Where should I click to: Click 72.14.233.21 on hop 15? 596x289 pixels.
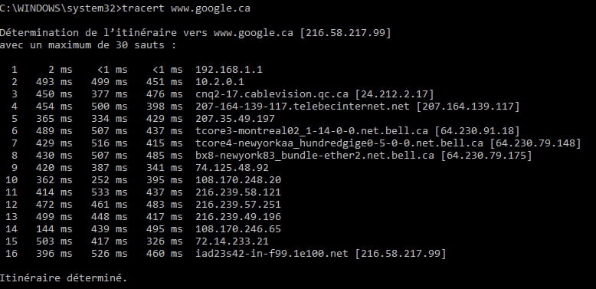(232, 241)
